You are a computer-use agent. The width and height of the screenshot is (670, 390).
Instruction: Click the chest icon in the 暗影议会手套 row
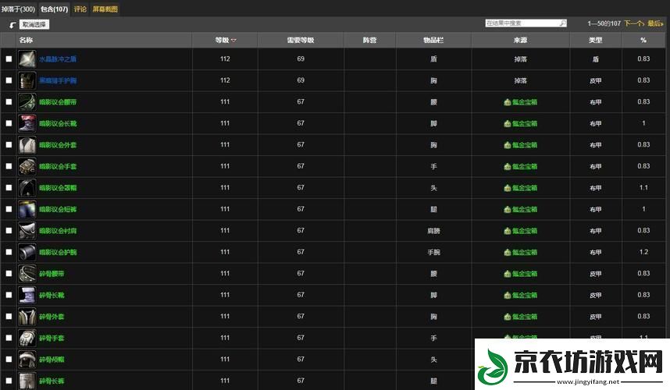pos(508,166)
